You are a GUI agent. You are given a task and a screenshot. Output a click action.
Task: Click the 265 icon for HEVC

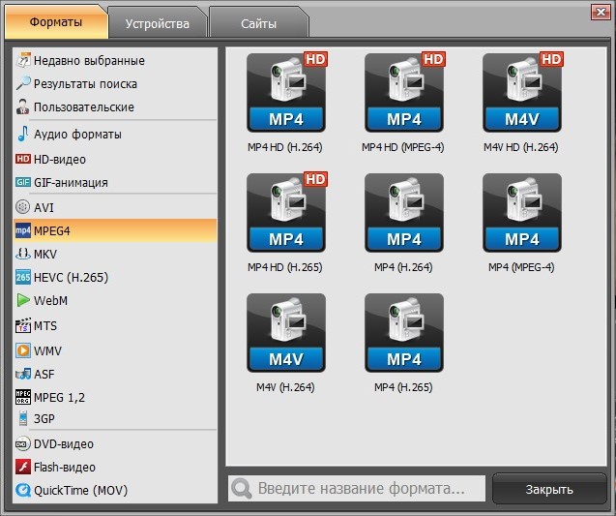coord(23,277)
